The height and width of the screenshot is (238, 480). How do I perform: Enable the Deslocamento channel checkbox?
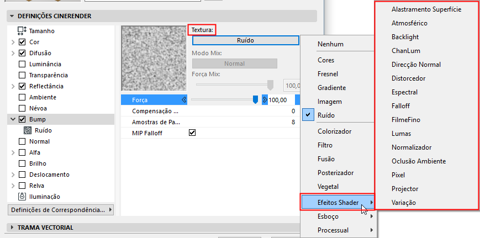pyautogui.click(x=22, y=174)
